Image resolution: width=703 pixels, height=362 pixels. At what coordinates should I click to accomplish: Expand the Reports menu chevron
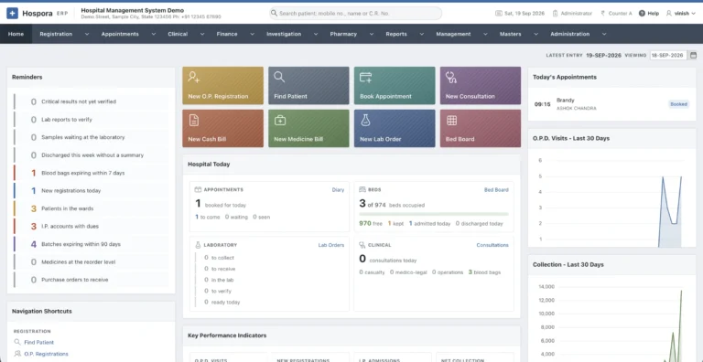coord(421,34)
